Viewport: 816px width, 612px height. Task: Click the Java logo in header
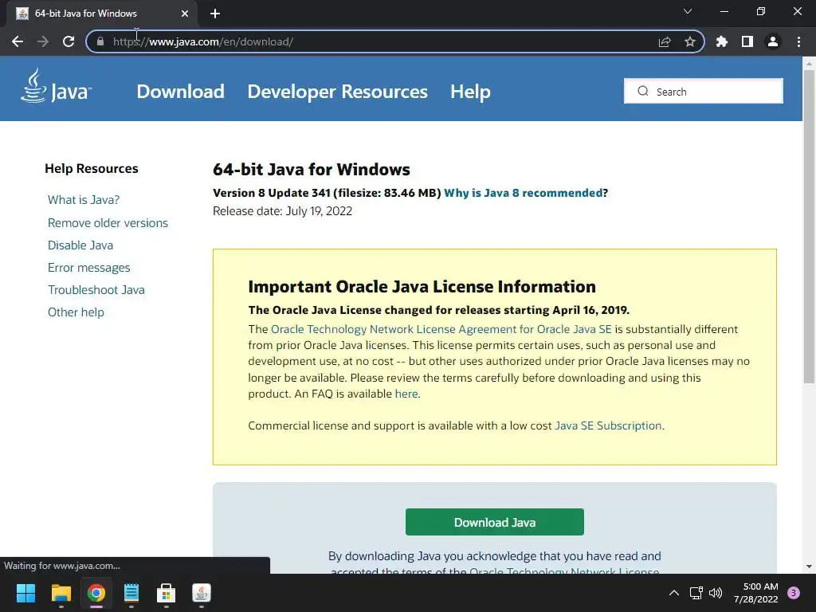click(x=57, y=86)
